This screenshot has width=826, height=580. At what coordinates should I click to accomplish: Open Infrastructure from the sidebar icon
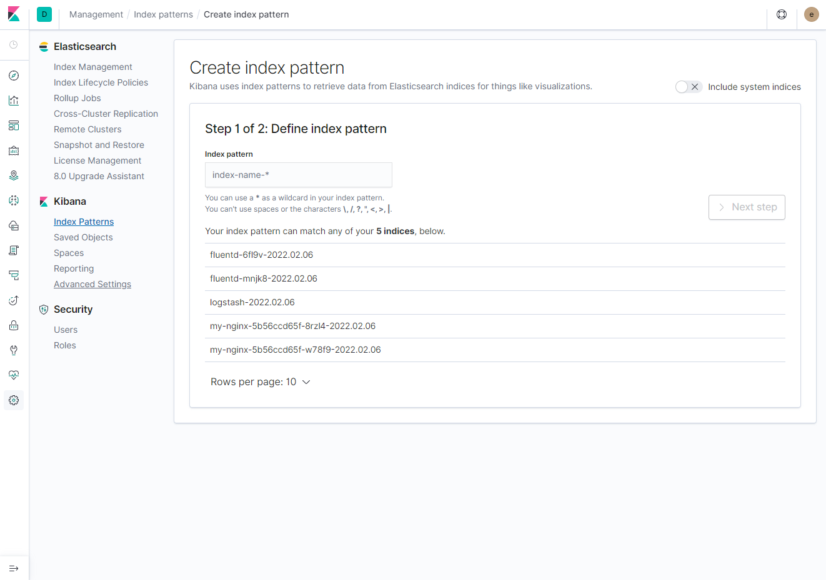14,225
